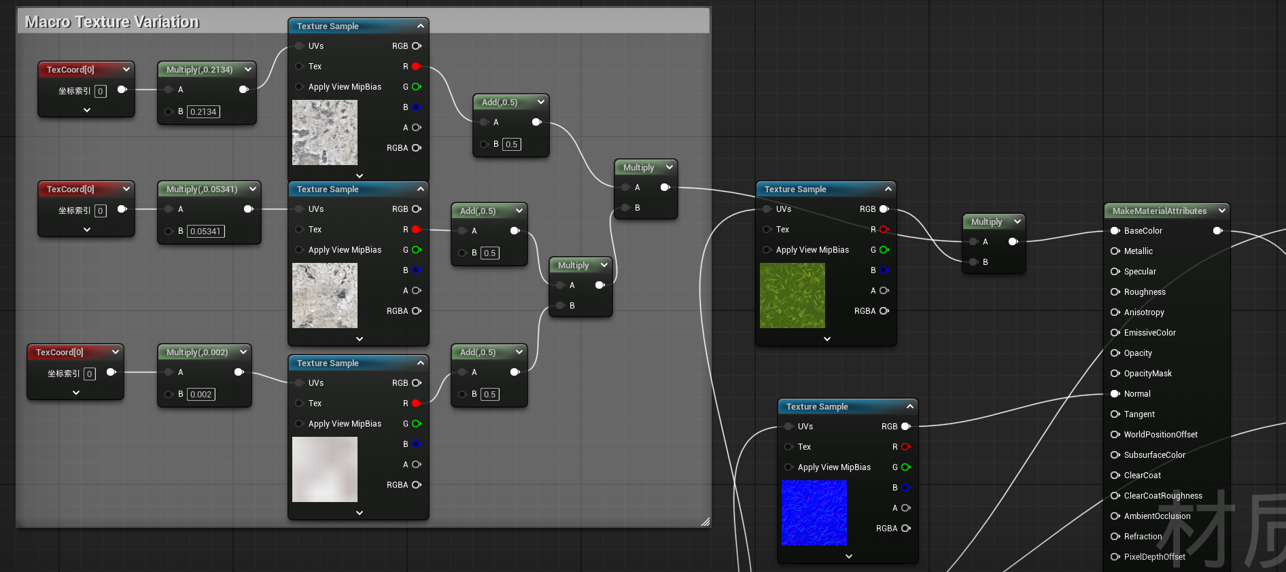Click the EmissiveColor pin on MakeMaterialAttributes
Screen dimensions: 1286x572
tap(1115, 333)
